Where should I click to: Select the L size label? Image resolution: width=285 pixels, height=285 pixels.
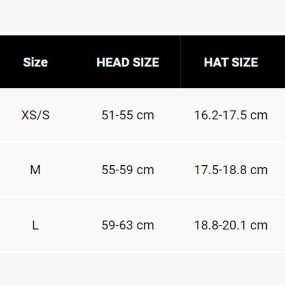pos(35,225)
